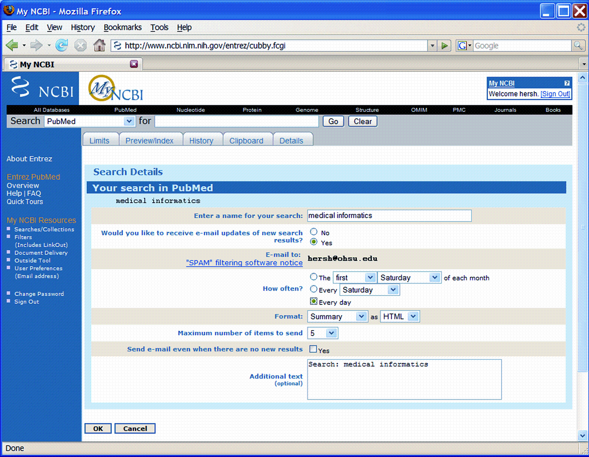Reload the page with the Refresh icon
This screenshot has width=589, height=457.
tap(62, 46)
